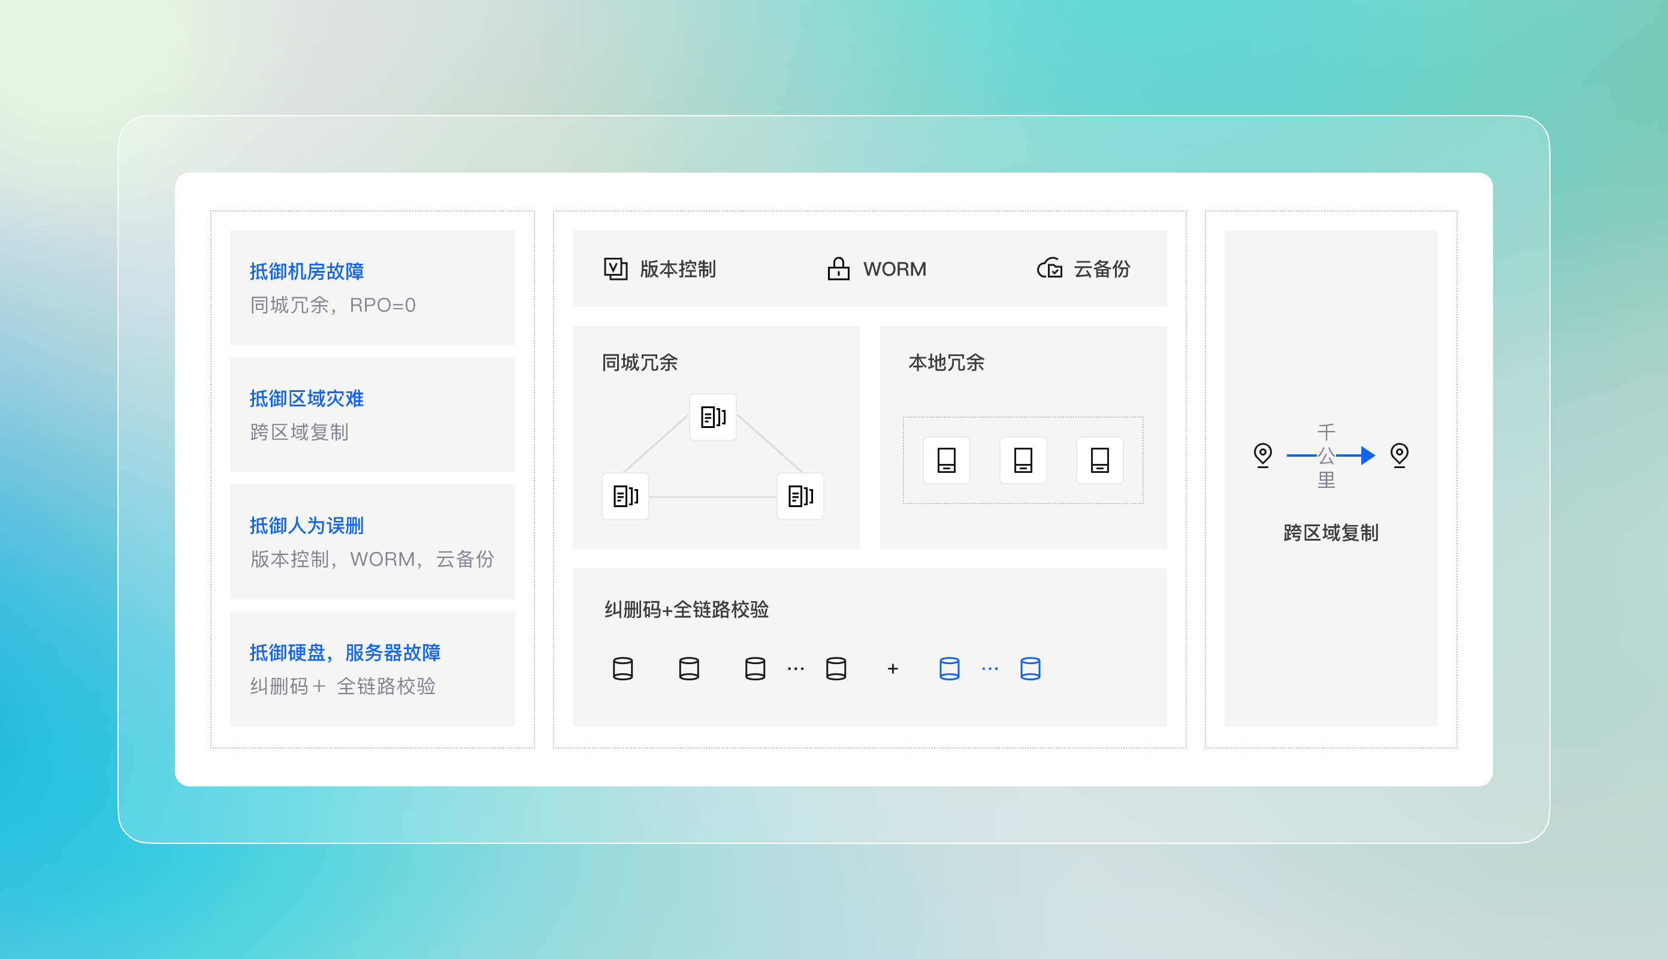This screenshot has height=959, width=1668.
Task: Select the bottom-left 同城冗余 node icon
Action: pyautogui.click(x=625, y=496)
